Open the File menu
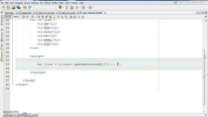Viewport: 208px width, 117px height. tap(2, 3)
